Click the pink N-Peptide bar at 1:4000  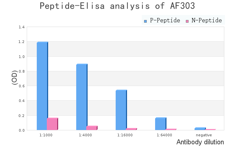point(92,128)
